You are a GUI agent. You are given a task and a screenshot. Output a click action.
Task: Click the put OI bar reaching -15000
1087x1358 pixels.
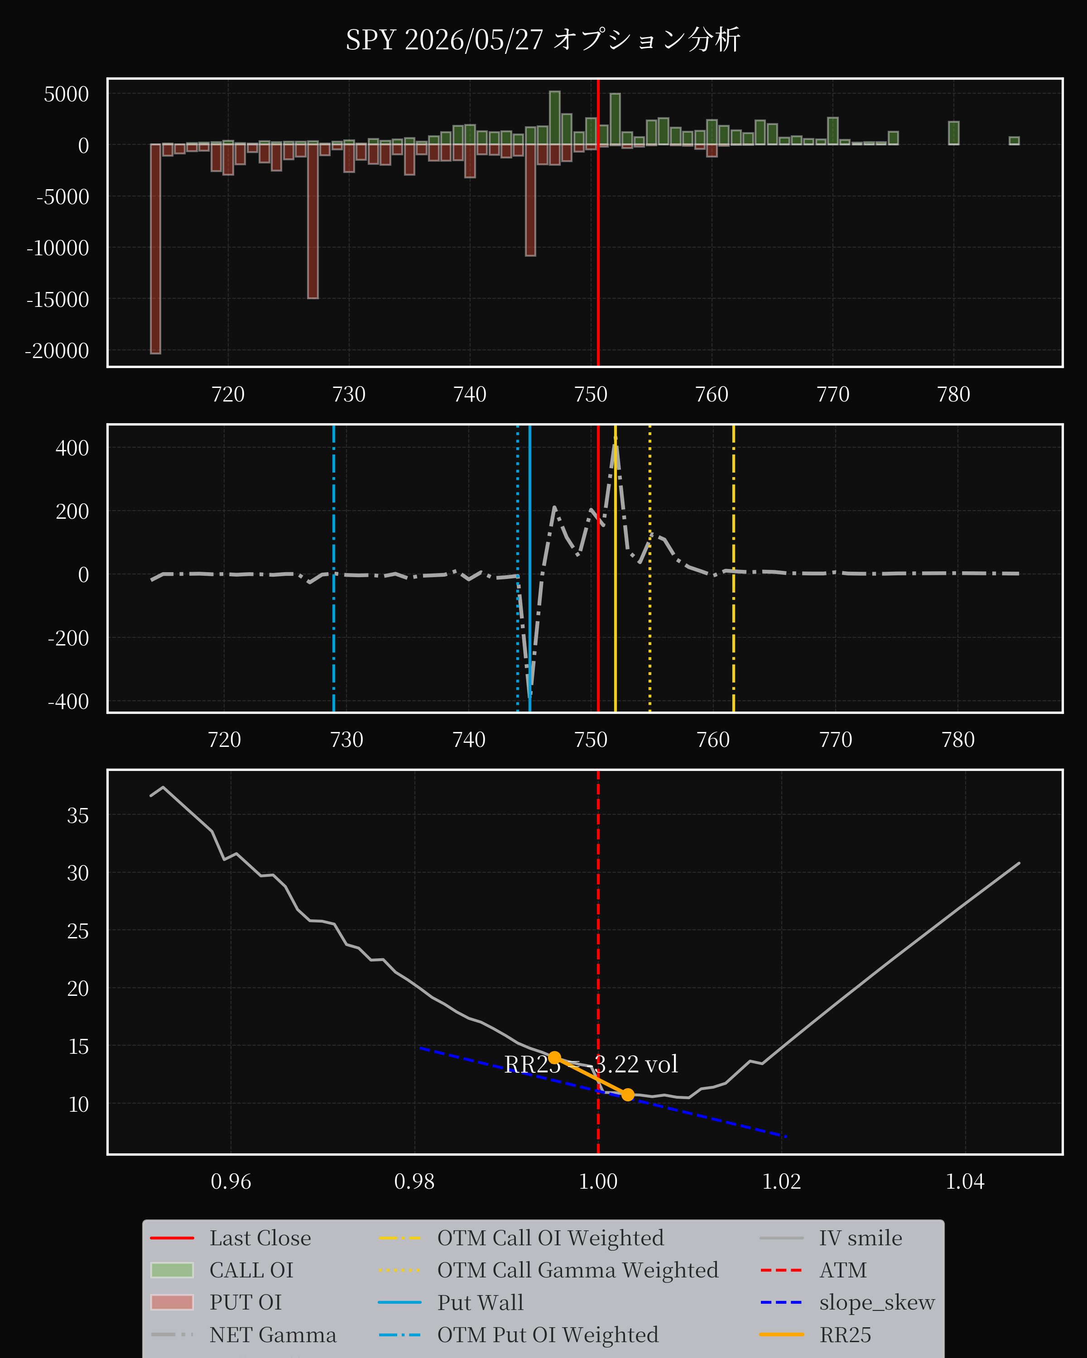click(x=313, y=221)
